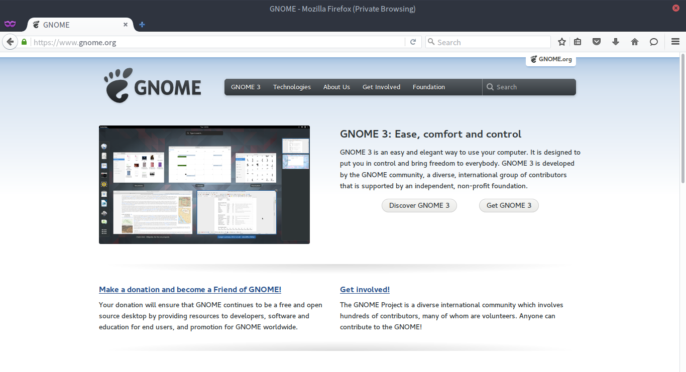Click the GNOME.org badge at top

[x=551, y=59]
